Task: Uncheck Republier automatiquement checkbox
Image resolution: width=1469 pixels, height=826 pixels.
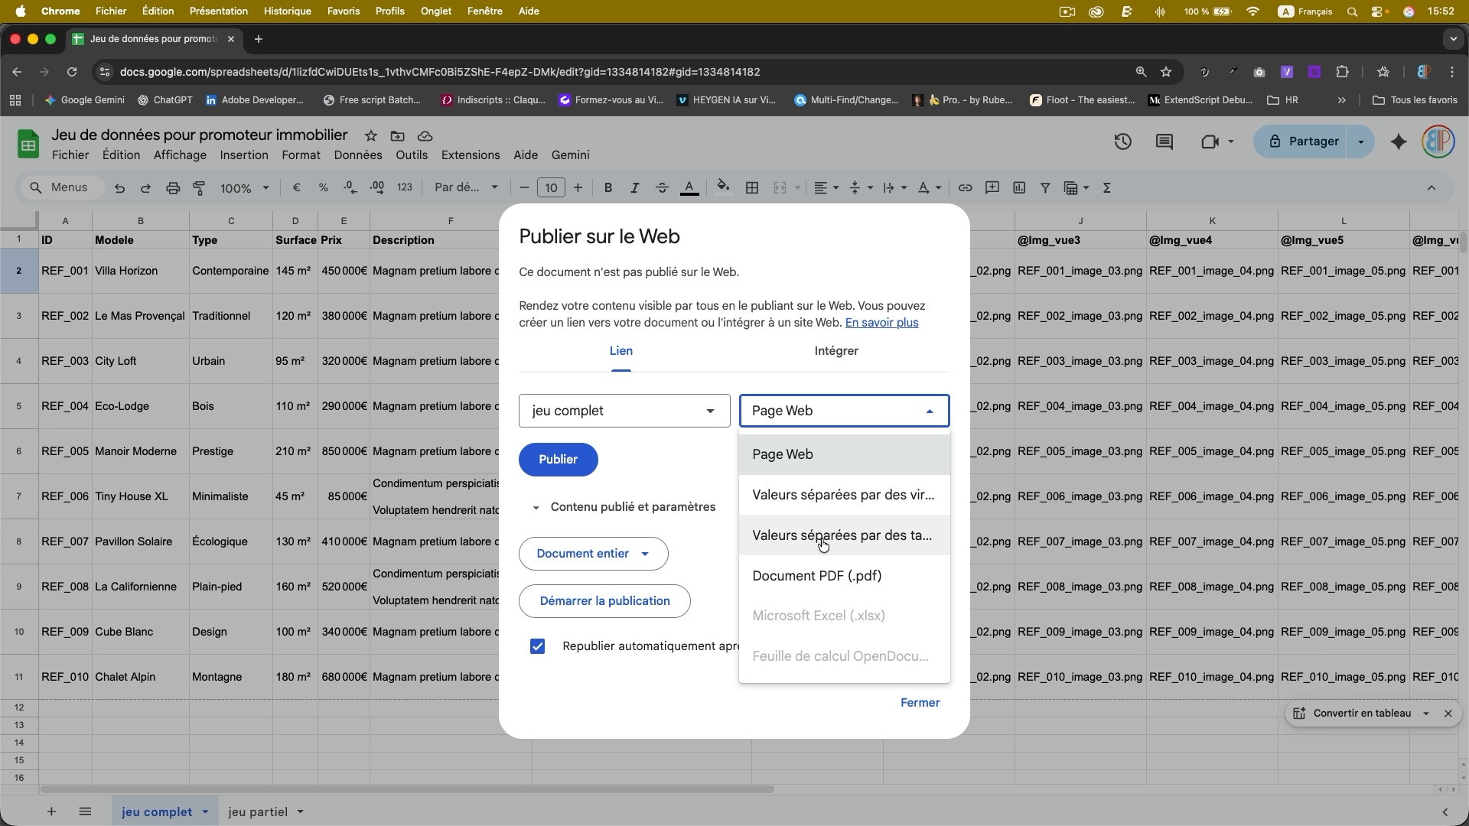Action: [x=537, y=646]
